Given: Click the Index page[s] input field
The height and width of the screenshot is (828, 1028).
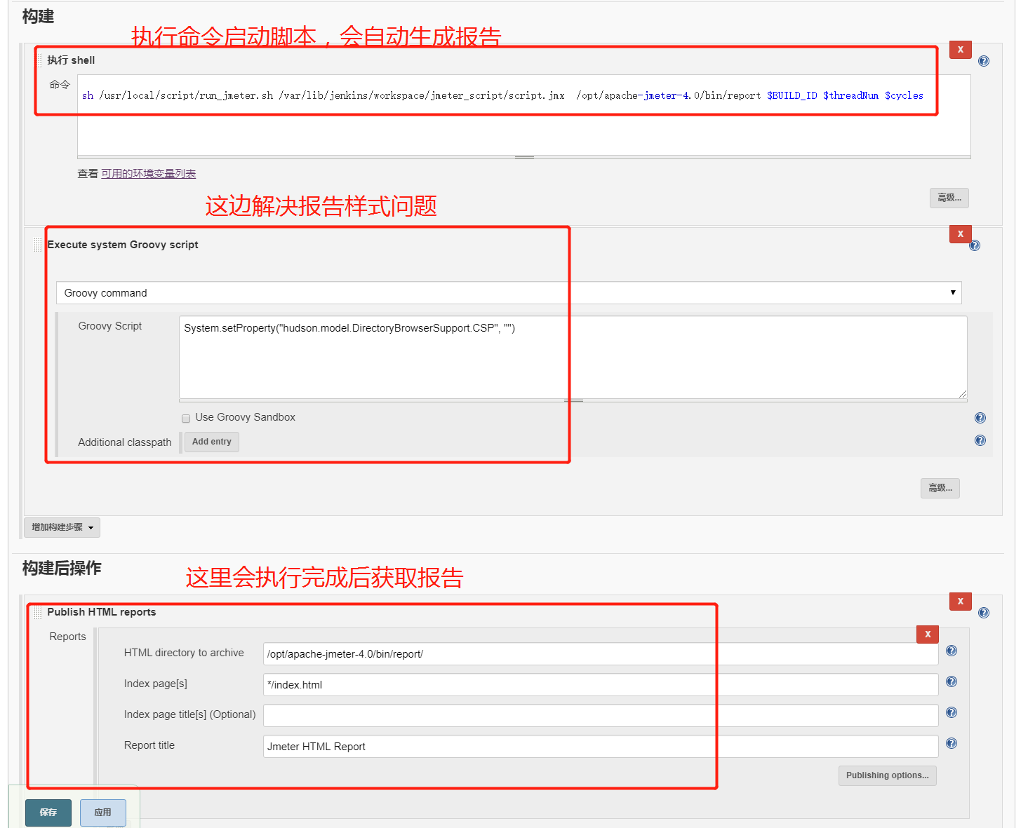Looking at the screenshot, I should coord(601,685).
